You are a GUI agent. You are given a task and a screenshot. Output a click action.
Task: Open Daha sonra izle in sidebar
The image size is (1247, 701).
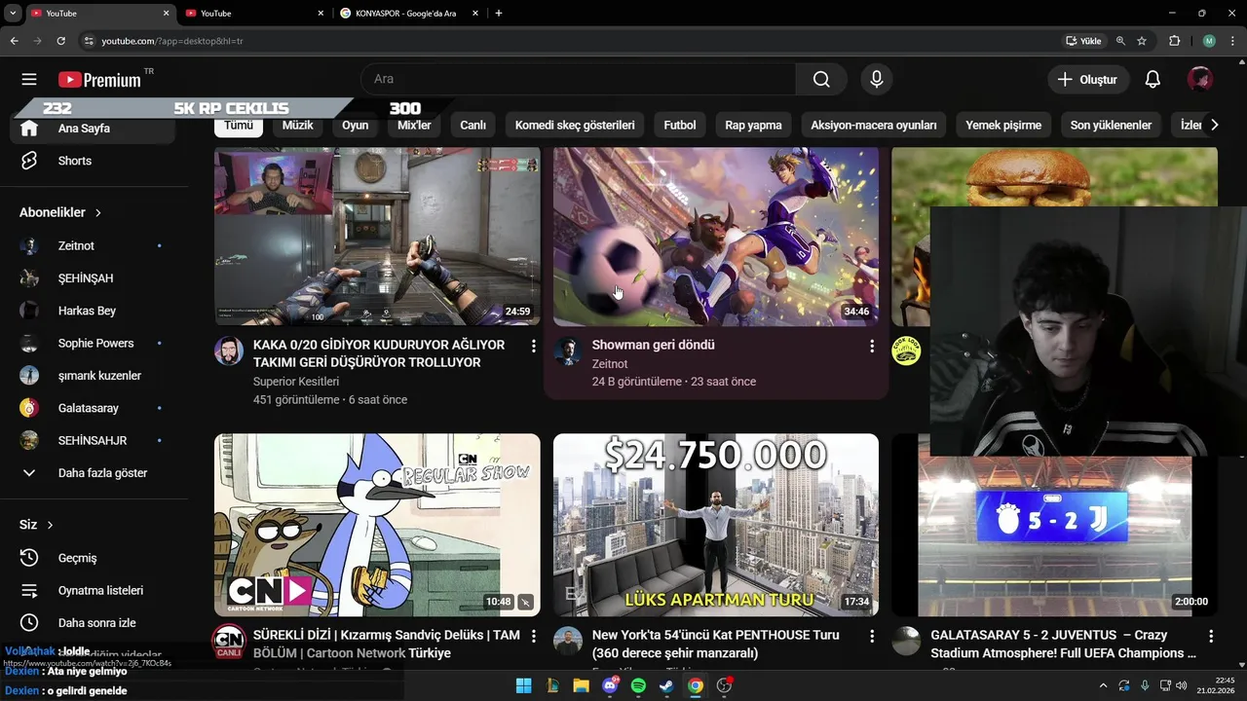pyautogui.click(x=93, y=623)
